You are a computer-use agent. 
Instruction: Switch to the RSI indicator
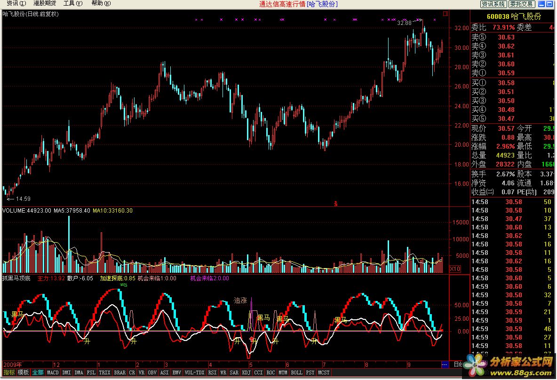(213, 372)
